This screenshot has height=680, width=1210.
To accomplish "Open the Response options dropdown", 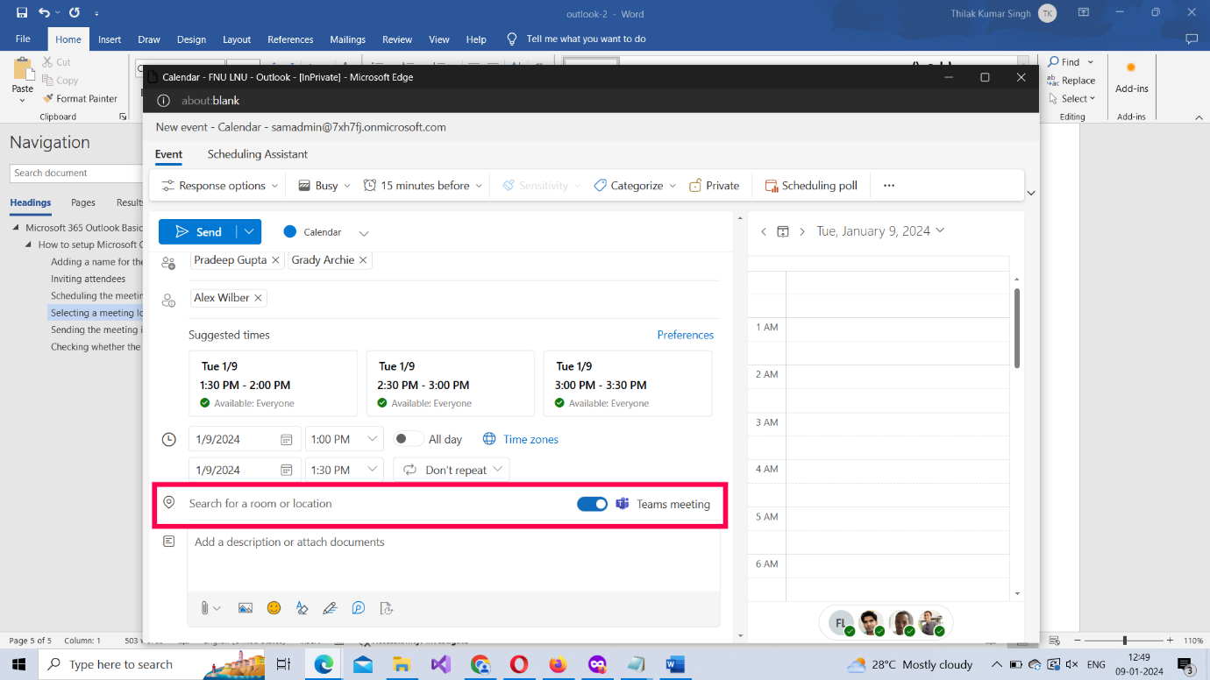I will (x=219, y=186).
